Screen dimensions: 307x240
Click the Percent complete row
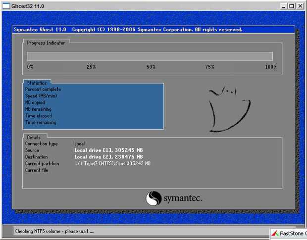[43, 90]
